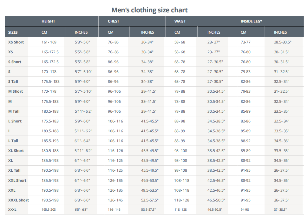Select the L Short size row label

point(15,121)
